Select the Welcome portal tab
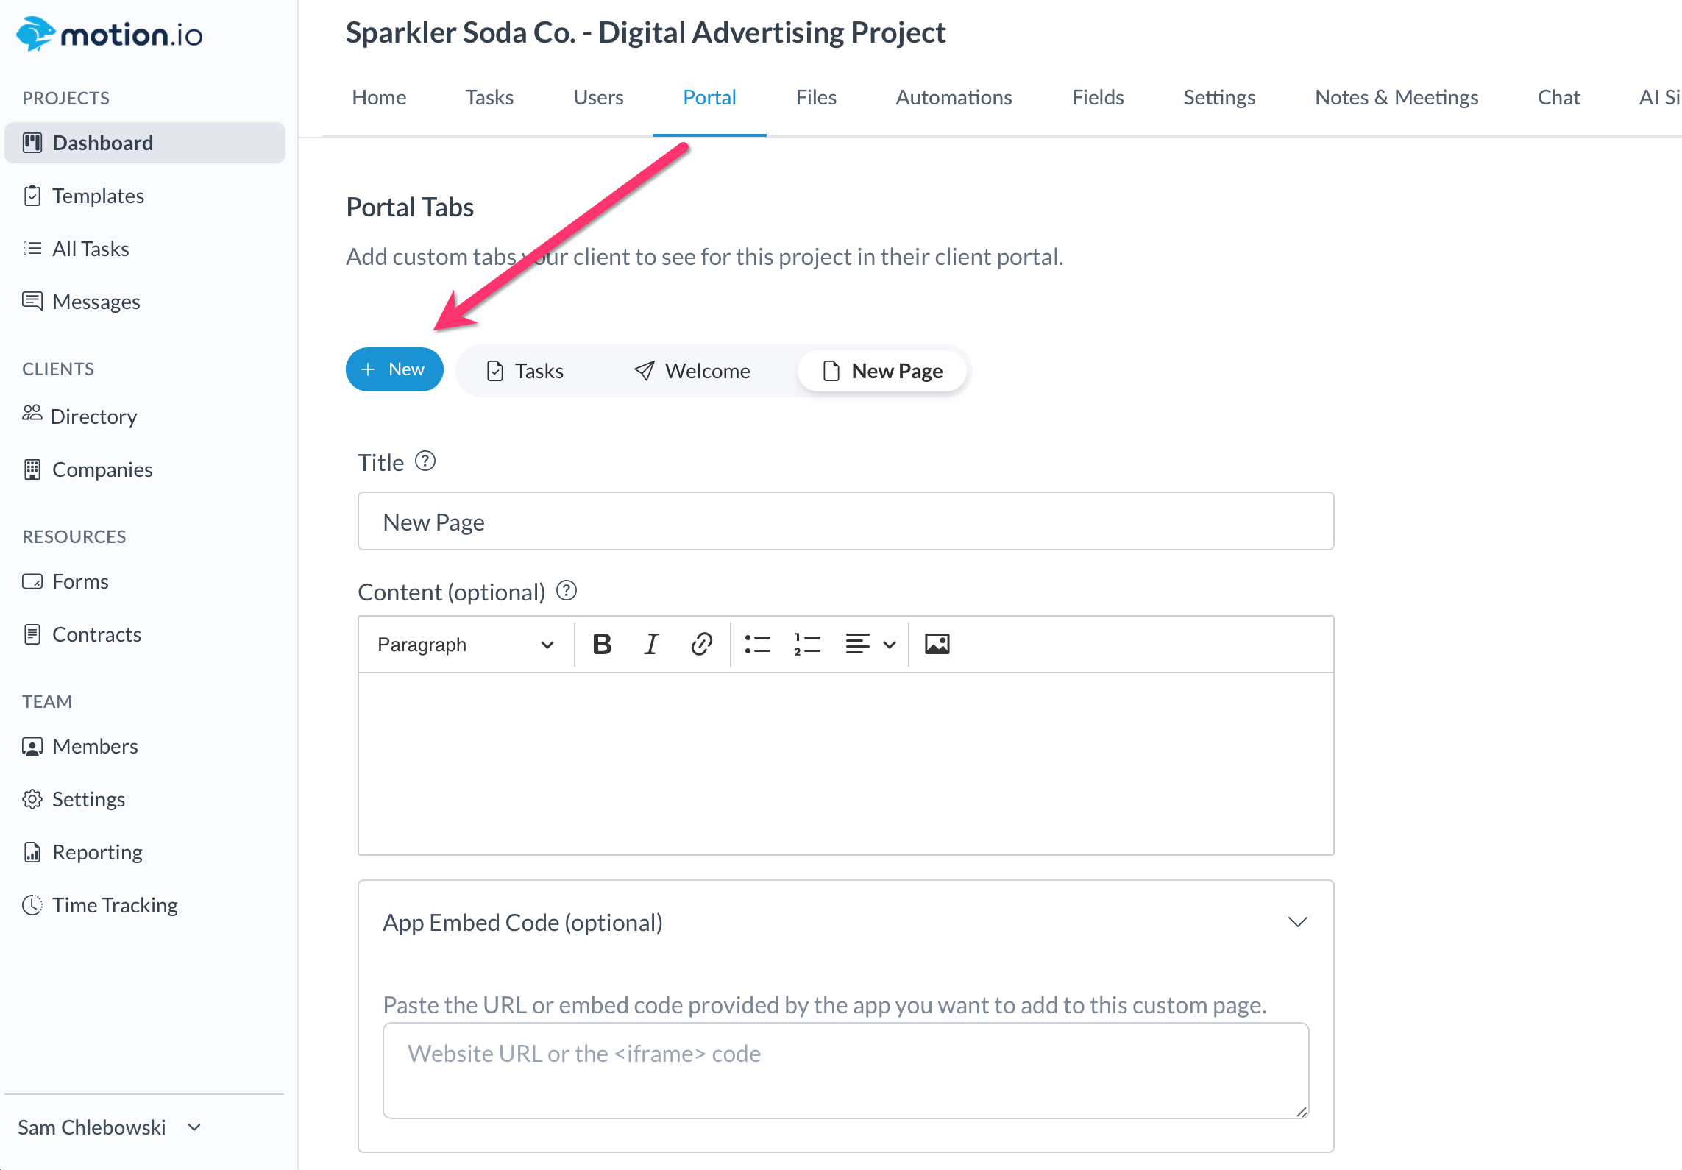 click(692, 371)
